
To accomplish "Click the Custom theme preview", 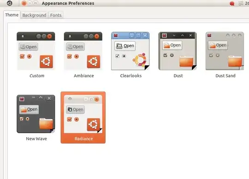I will pyautogui.click(x=36, y=51).
